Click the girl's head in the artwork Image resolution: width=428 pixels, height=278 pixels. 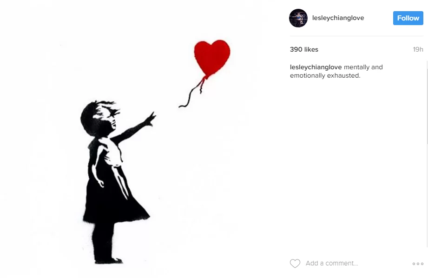[x=99, y=118]
